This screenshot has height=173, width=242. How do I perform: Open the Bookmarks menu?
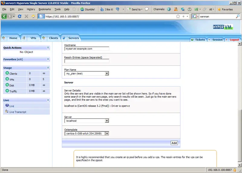point(45,9)
